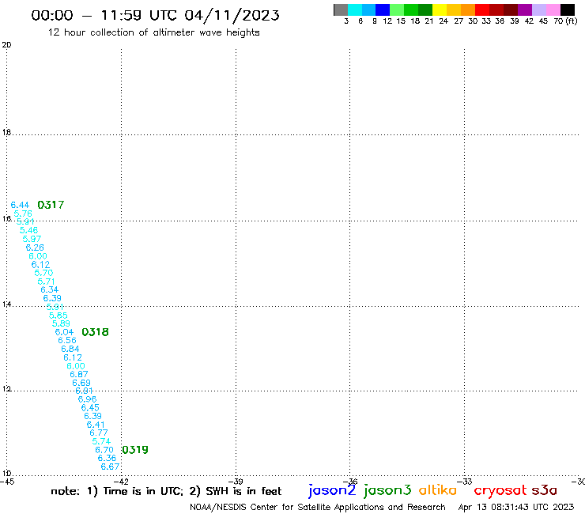
Task: Click the subtitle '12 hour collection of altimeter wave heights'
Action: [153, 32]
